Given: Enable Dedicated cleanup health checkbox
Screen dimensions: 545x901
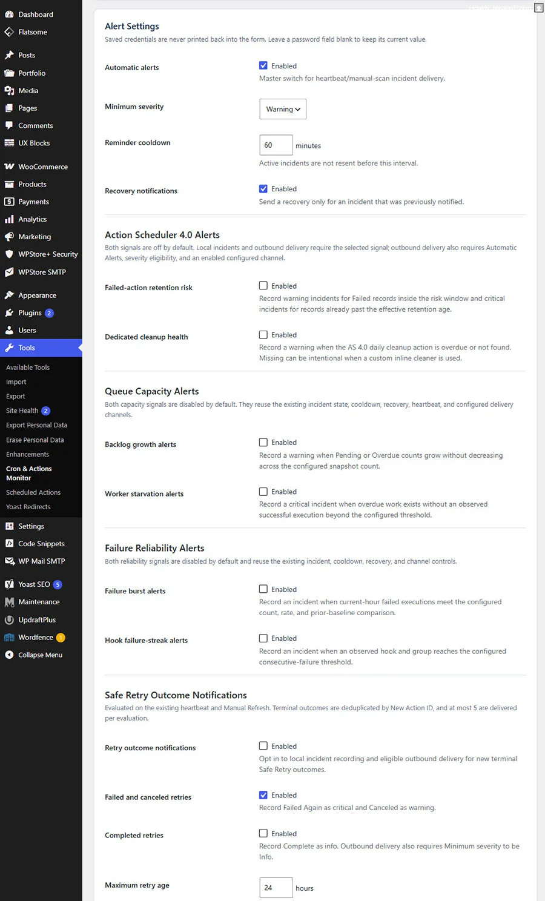Looking at the screenshot, I should point(263,334).
